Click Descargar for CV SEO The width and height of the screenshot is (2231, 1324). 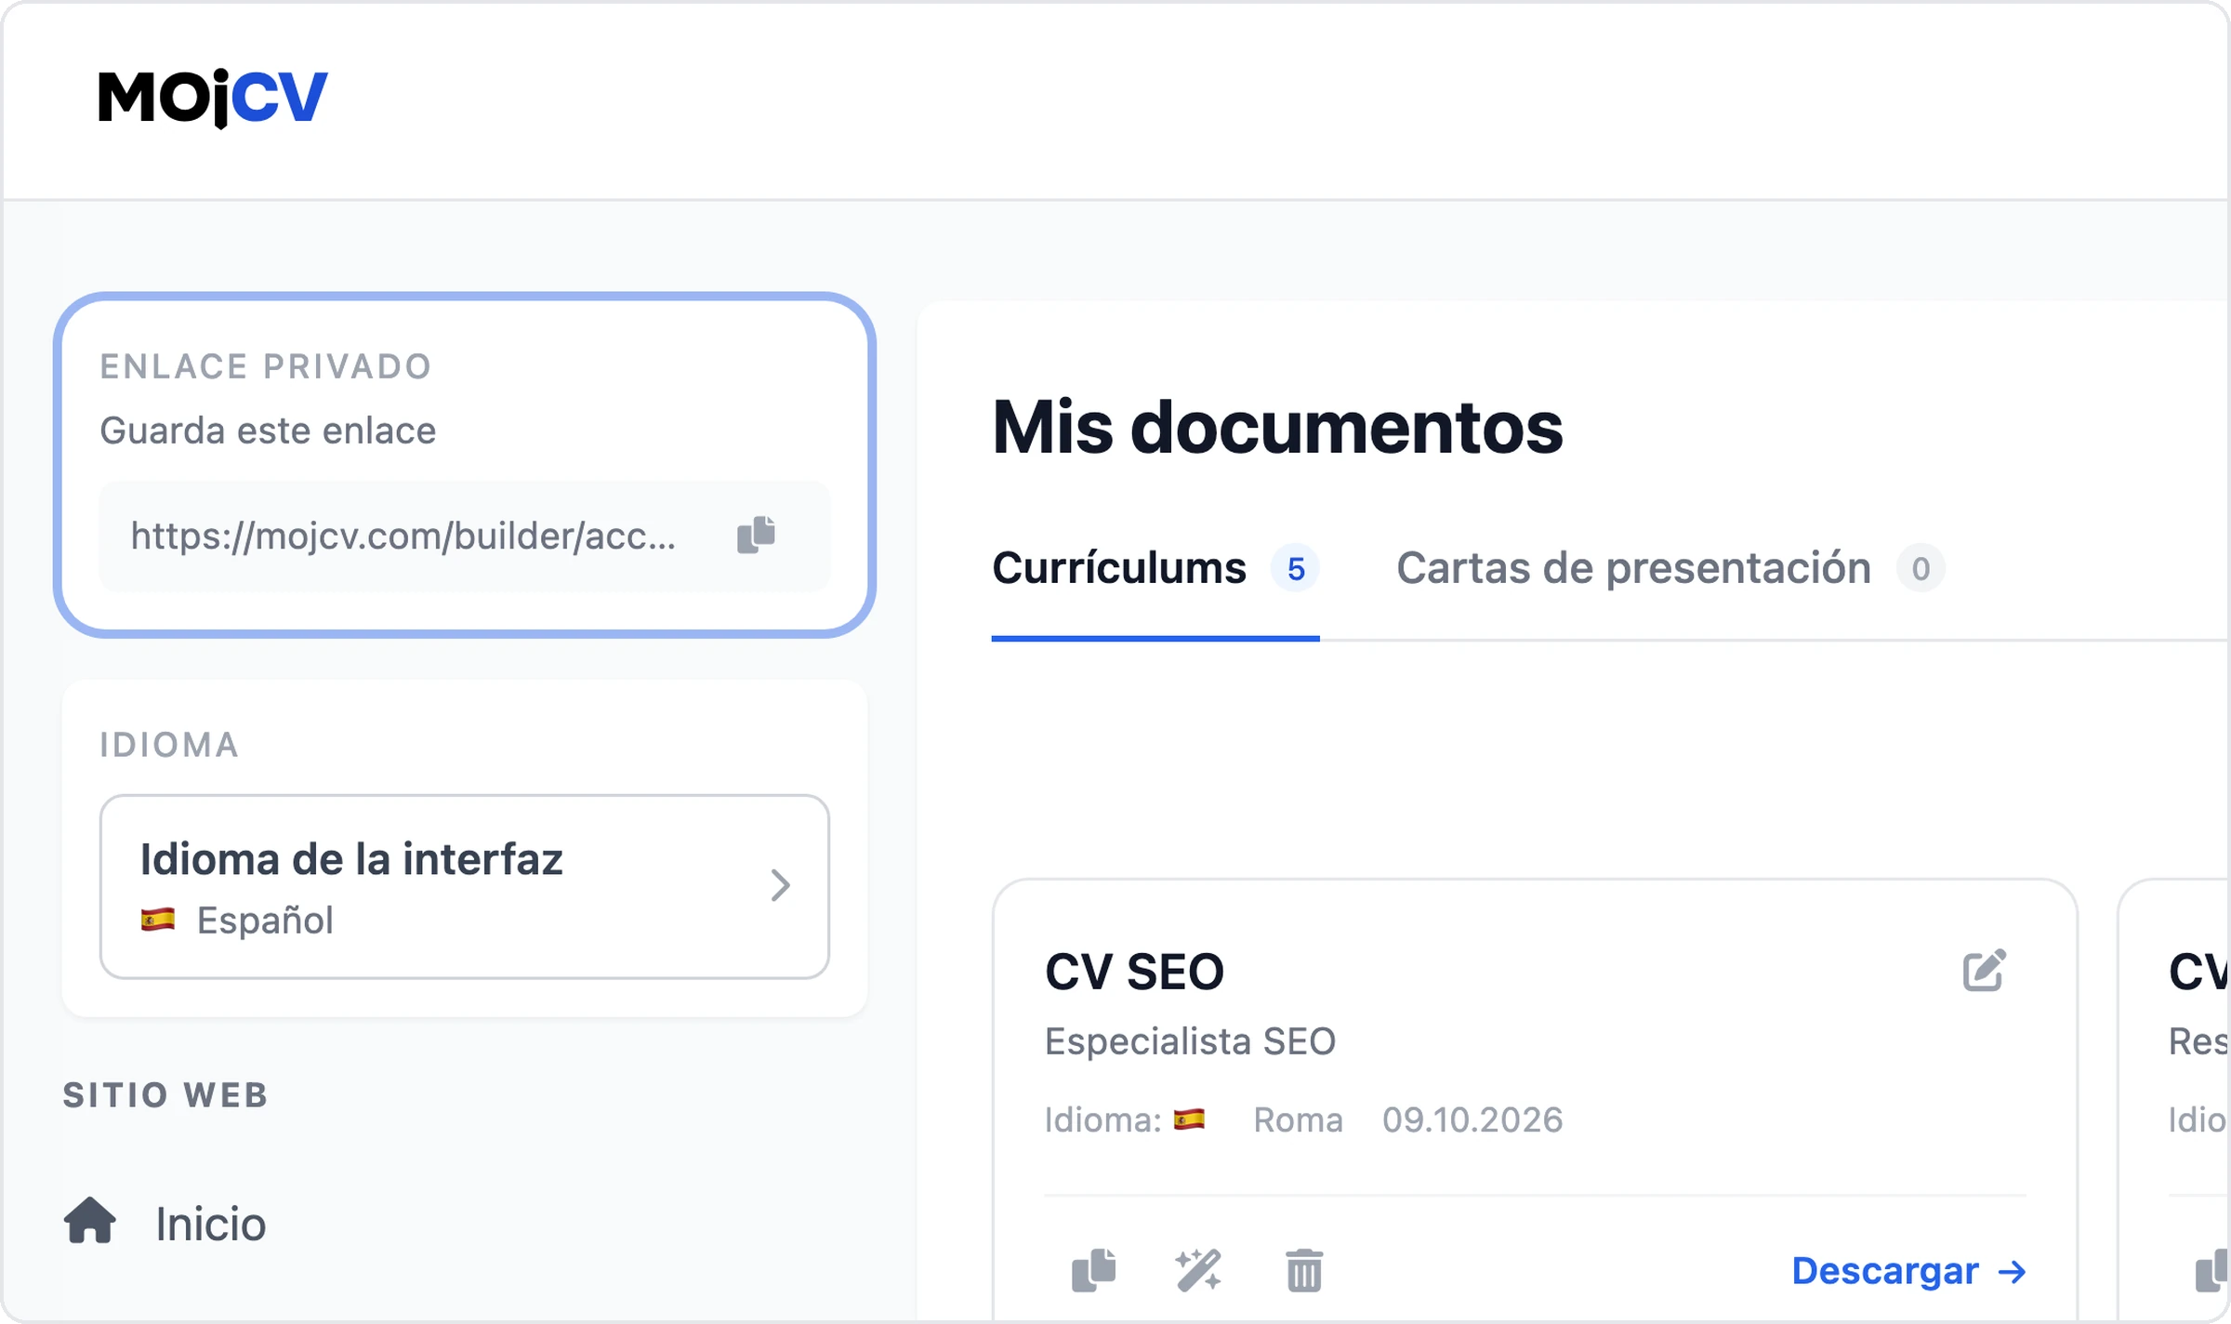(1909, 1271)
